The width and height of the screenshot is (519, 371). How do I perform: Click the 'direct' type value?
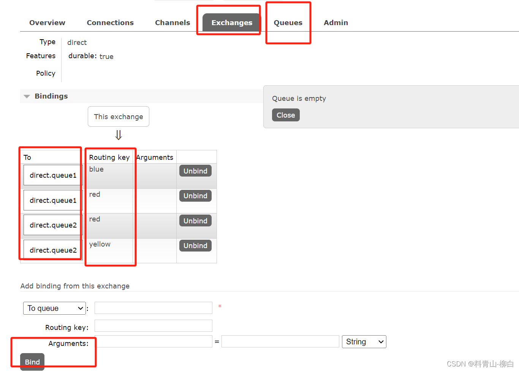point(77,42)
